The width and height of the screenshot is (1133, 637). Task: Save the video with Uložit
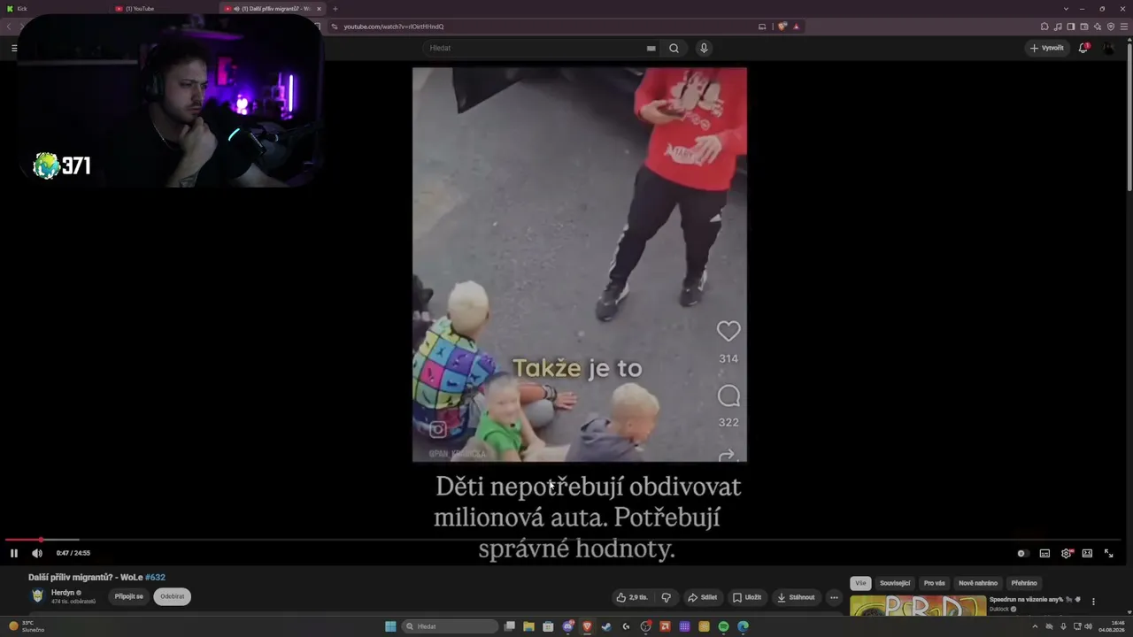click(x=746, y=597)
